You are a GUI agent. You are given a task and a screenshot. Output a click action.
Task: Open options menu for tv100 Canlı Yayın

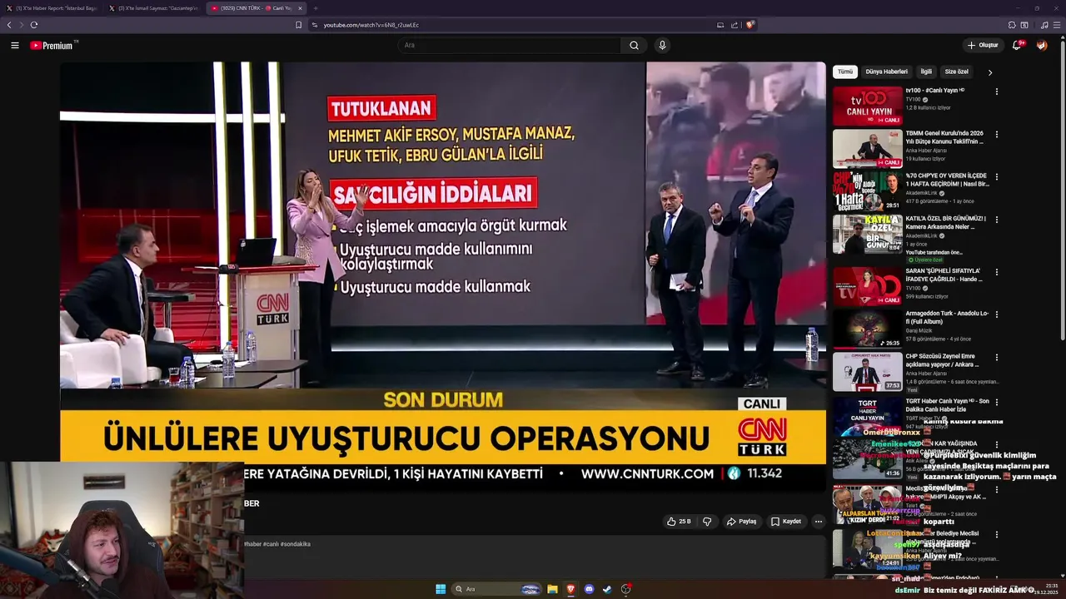(996, 92)
